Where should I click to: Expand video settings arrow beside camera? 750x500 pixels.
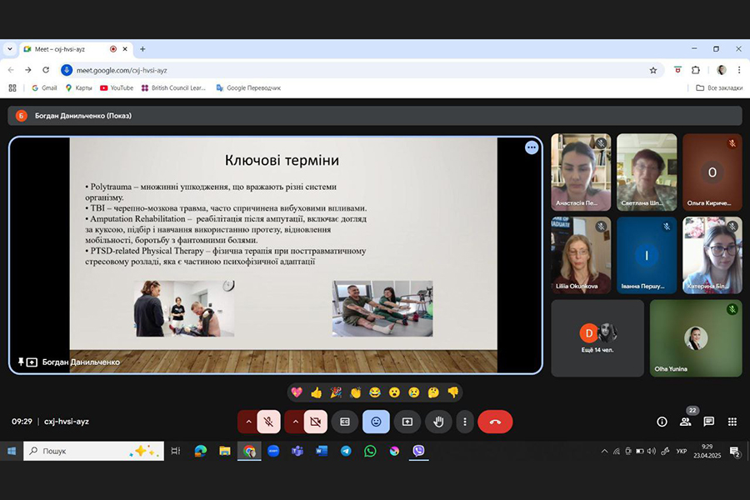click(x=294, y=422)
